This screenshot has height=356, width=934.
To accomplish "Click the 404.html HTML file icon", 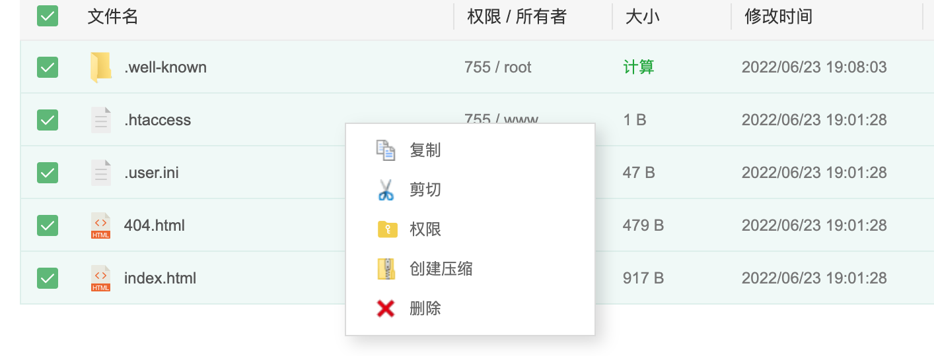I will click(100, 225).
